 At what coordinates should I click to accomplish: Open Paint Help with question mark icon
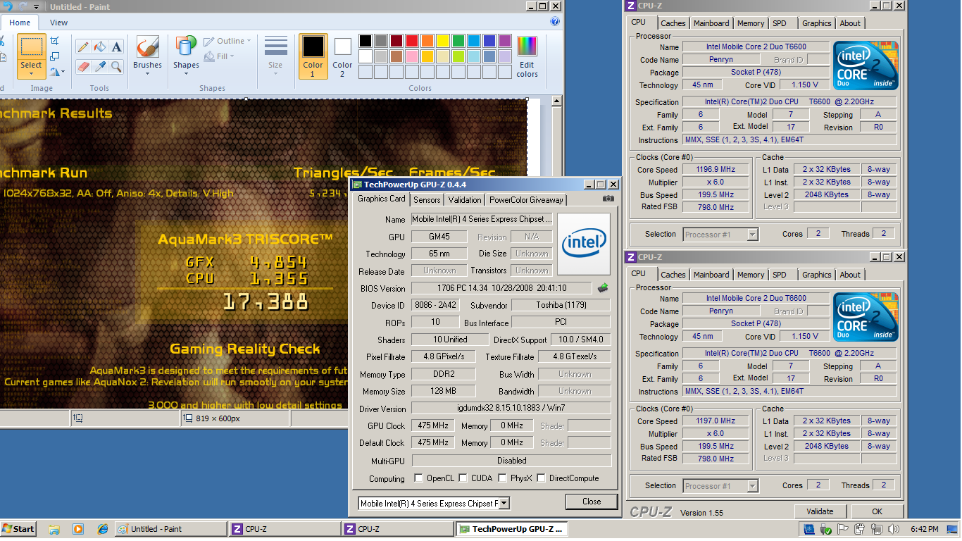click(x=555, y=22)
